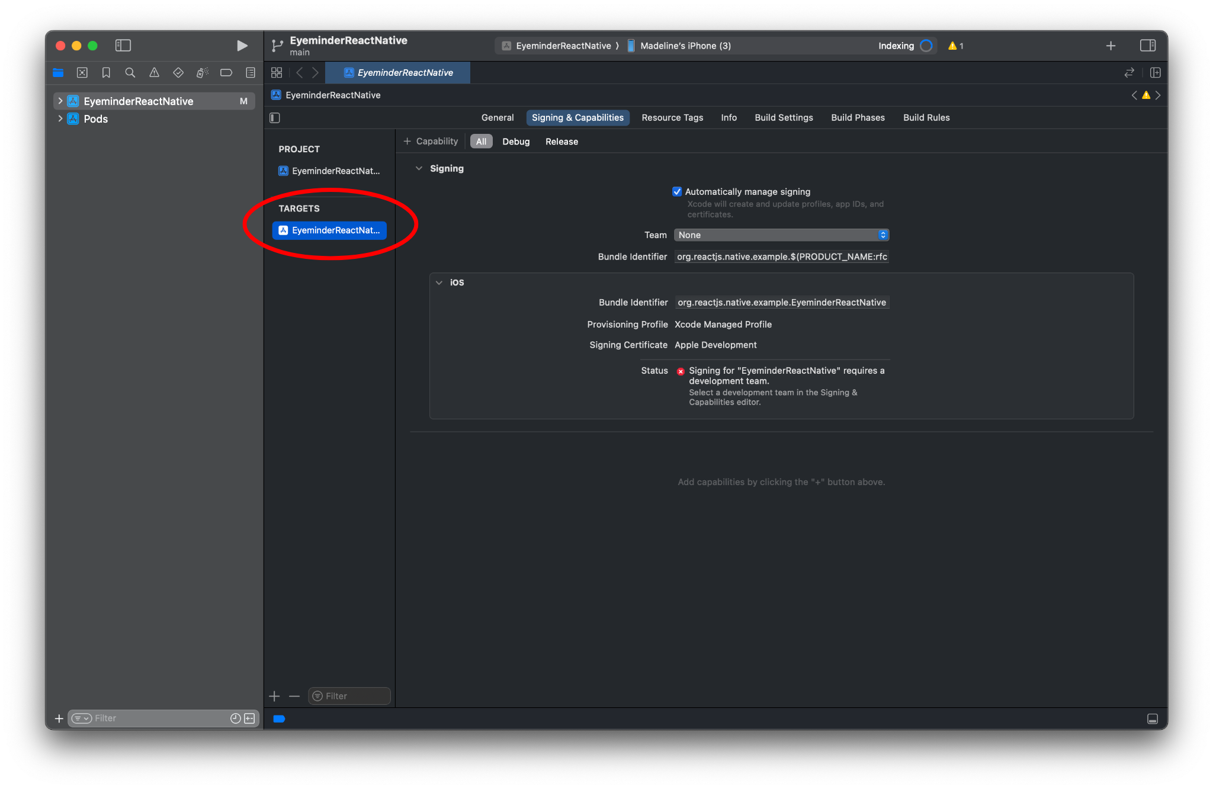The width and height of the screenshot is (1213, 789).
Task: Click the related items grid icon
Action: (x=277, y=73)
